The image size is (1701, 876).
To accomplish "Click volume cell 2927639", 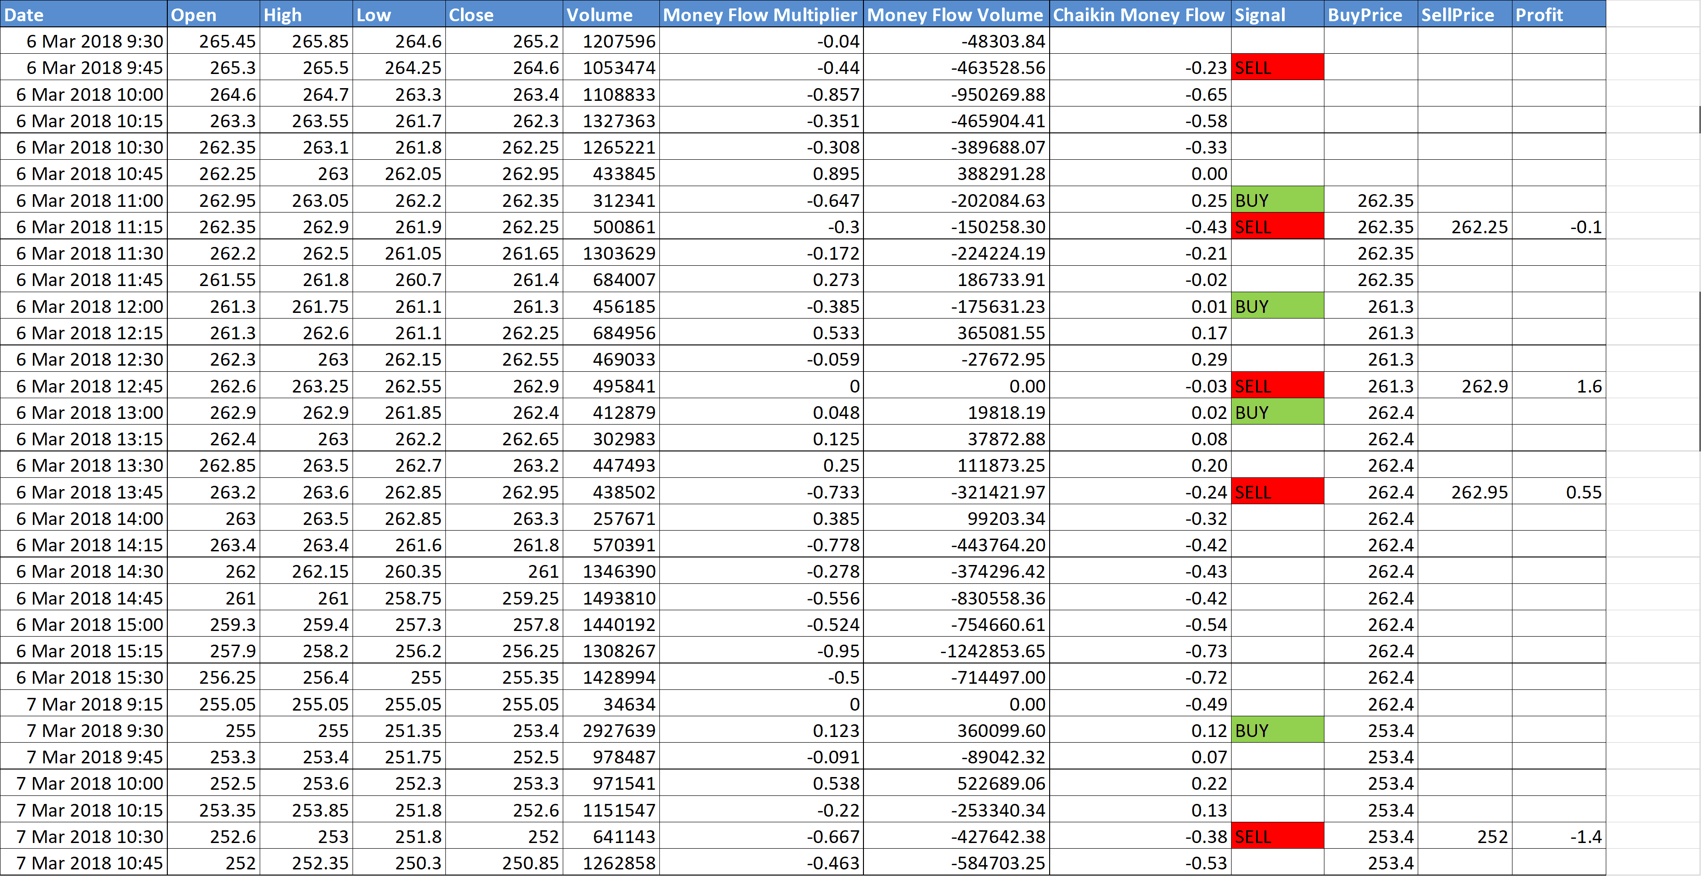I will pos(611,730).
